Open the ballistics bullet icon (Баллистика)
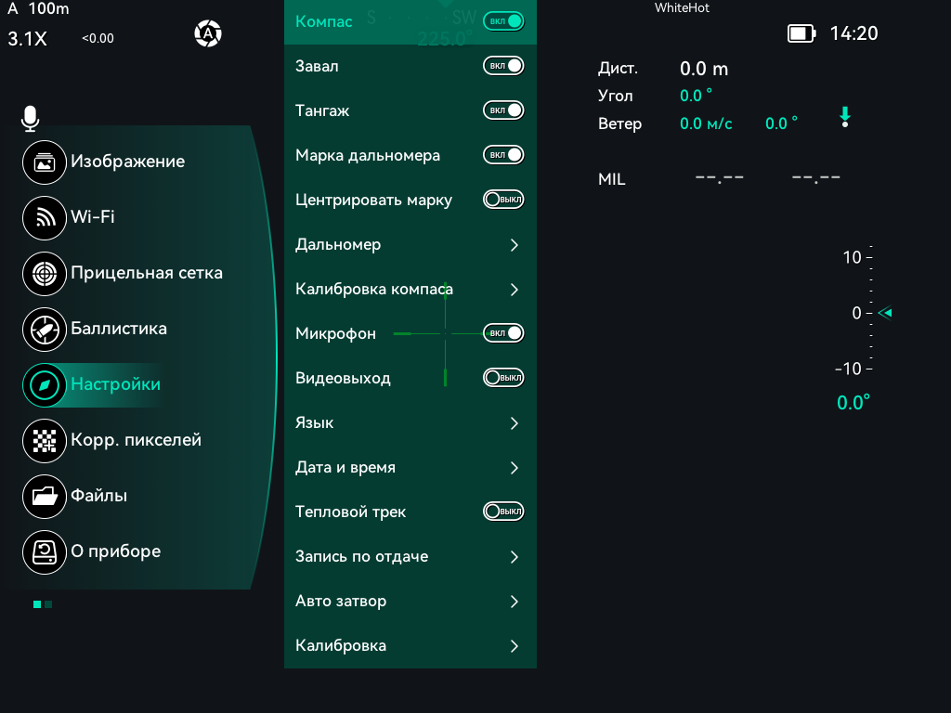The width and height of the screenshot is (951, 713). coord(45,330)
